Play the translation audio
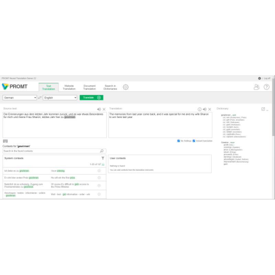This screenshot has height=275, width=275. (205, 109)
